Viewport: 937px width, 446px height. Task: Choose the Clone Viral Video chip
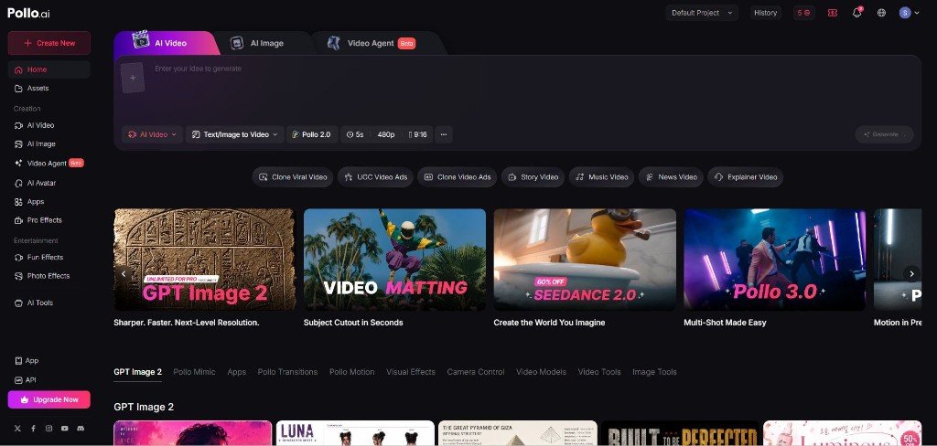pyautogui.click(x=293, y=177)
